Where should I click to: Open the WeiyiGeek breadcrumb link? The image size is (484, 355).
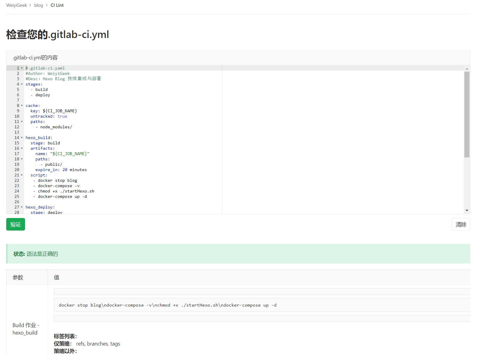pos(16,5)
